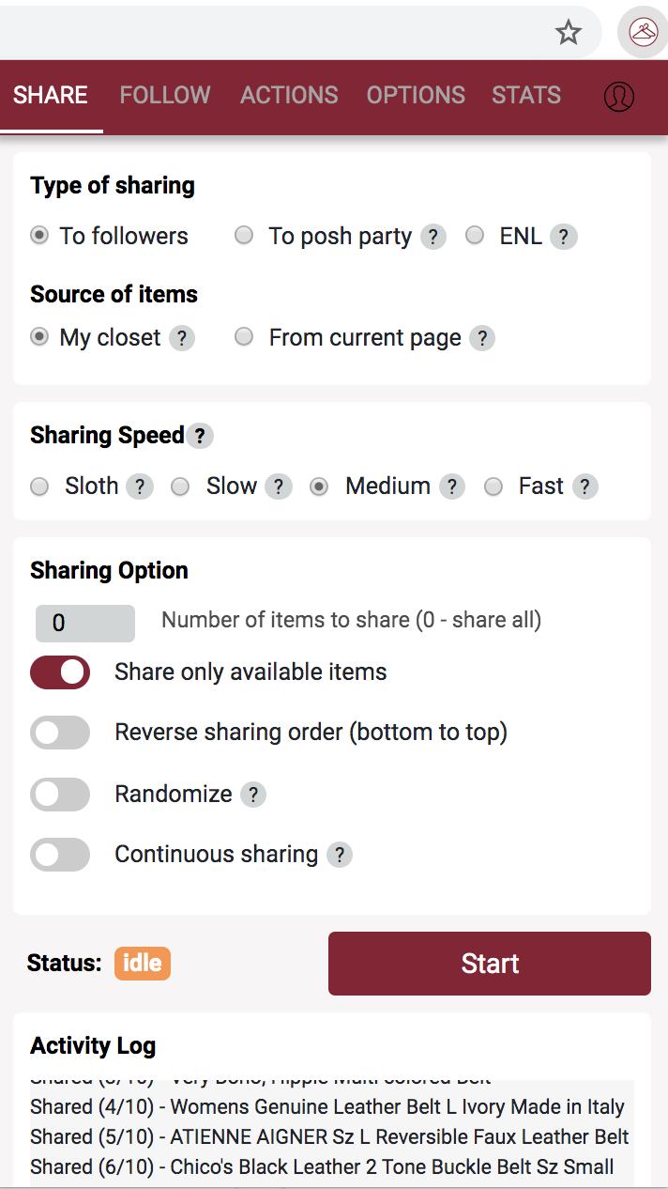Select the Fast sharing speed option
Viewport: 668px width, 1189px height.
pos(493,486)
